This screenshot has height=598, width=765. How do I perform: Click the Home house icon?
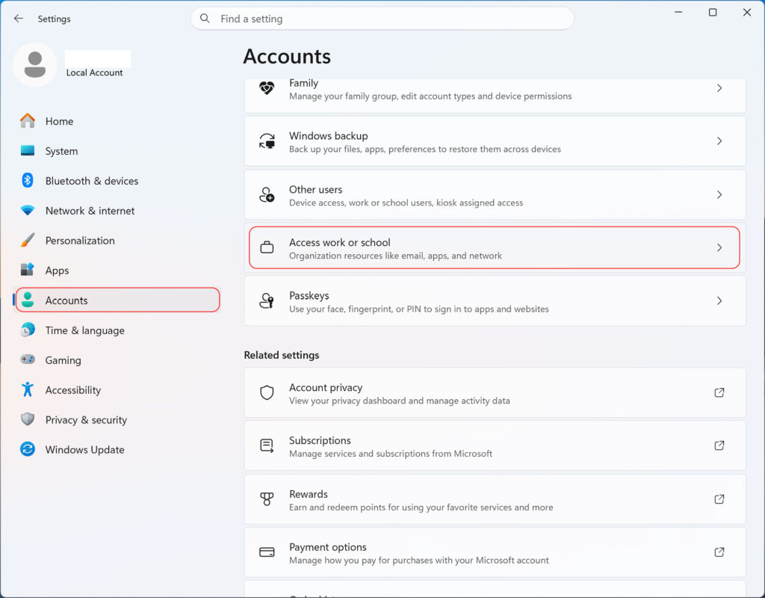(28, 120)
